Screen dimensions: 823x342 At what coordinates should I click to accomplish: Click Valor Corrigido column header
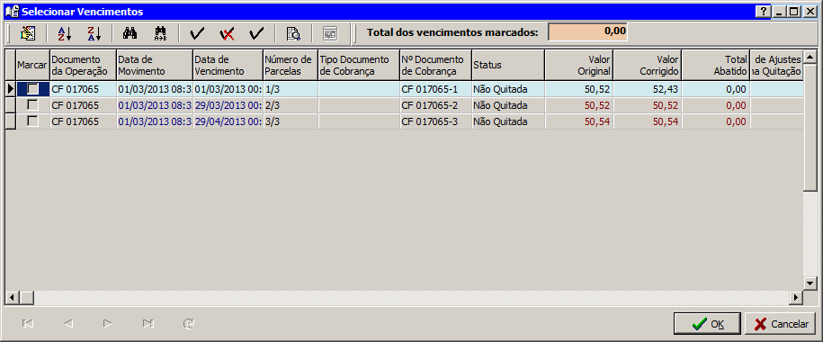pyautogui.click(x=648, y=65)
